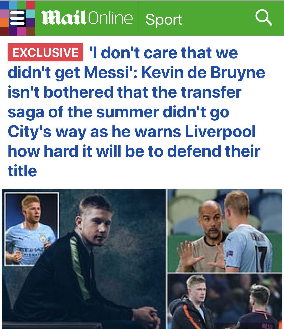
Task: Tap the bottom-right photo of two players
Action: point(225,301)
